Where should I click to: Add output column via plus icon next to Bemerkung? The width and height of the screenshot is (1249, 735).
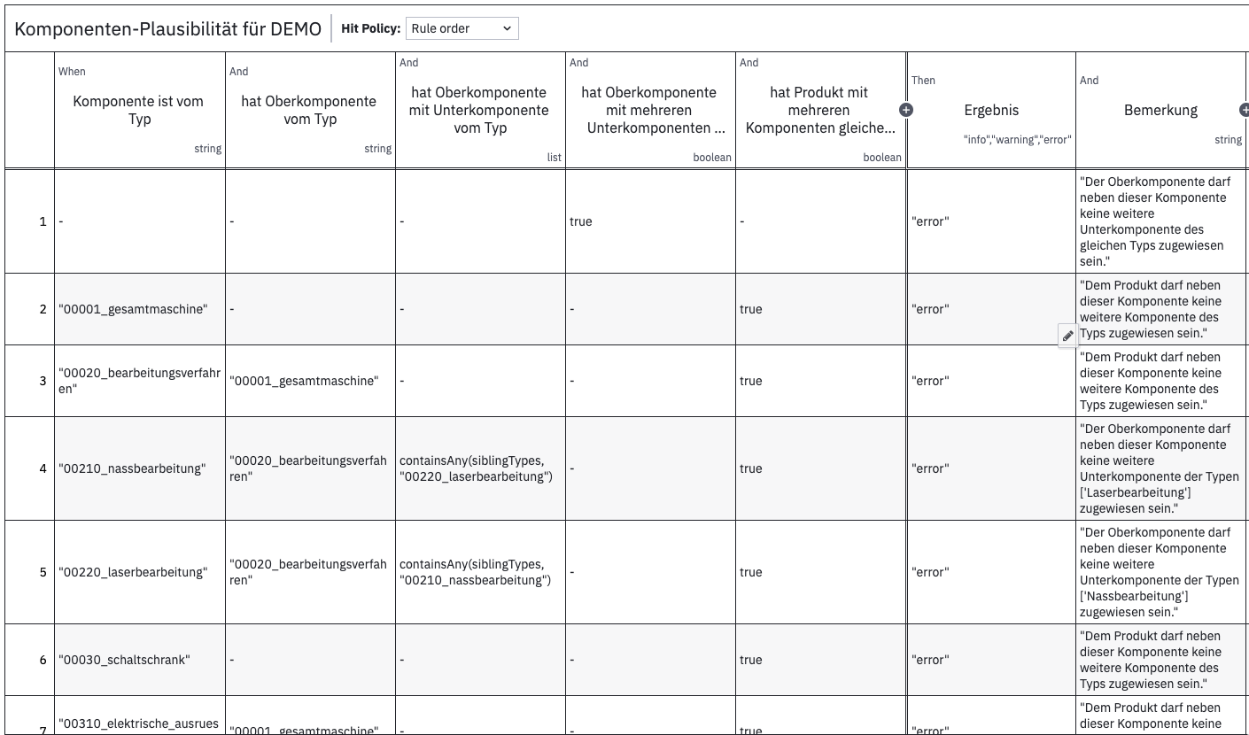(1244, 110)
